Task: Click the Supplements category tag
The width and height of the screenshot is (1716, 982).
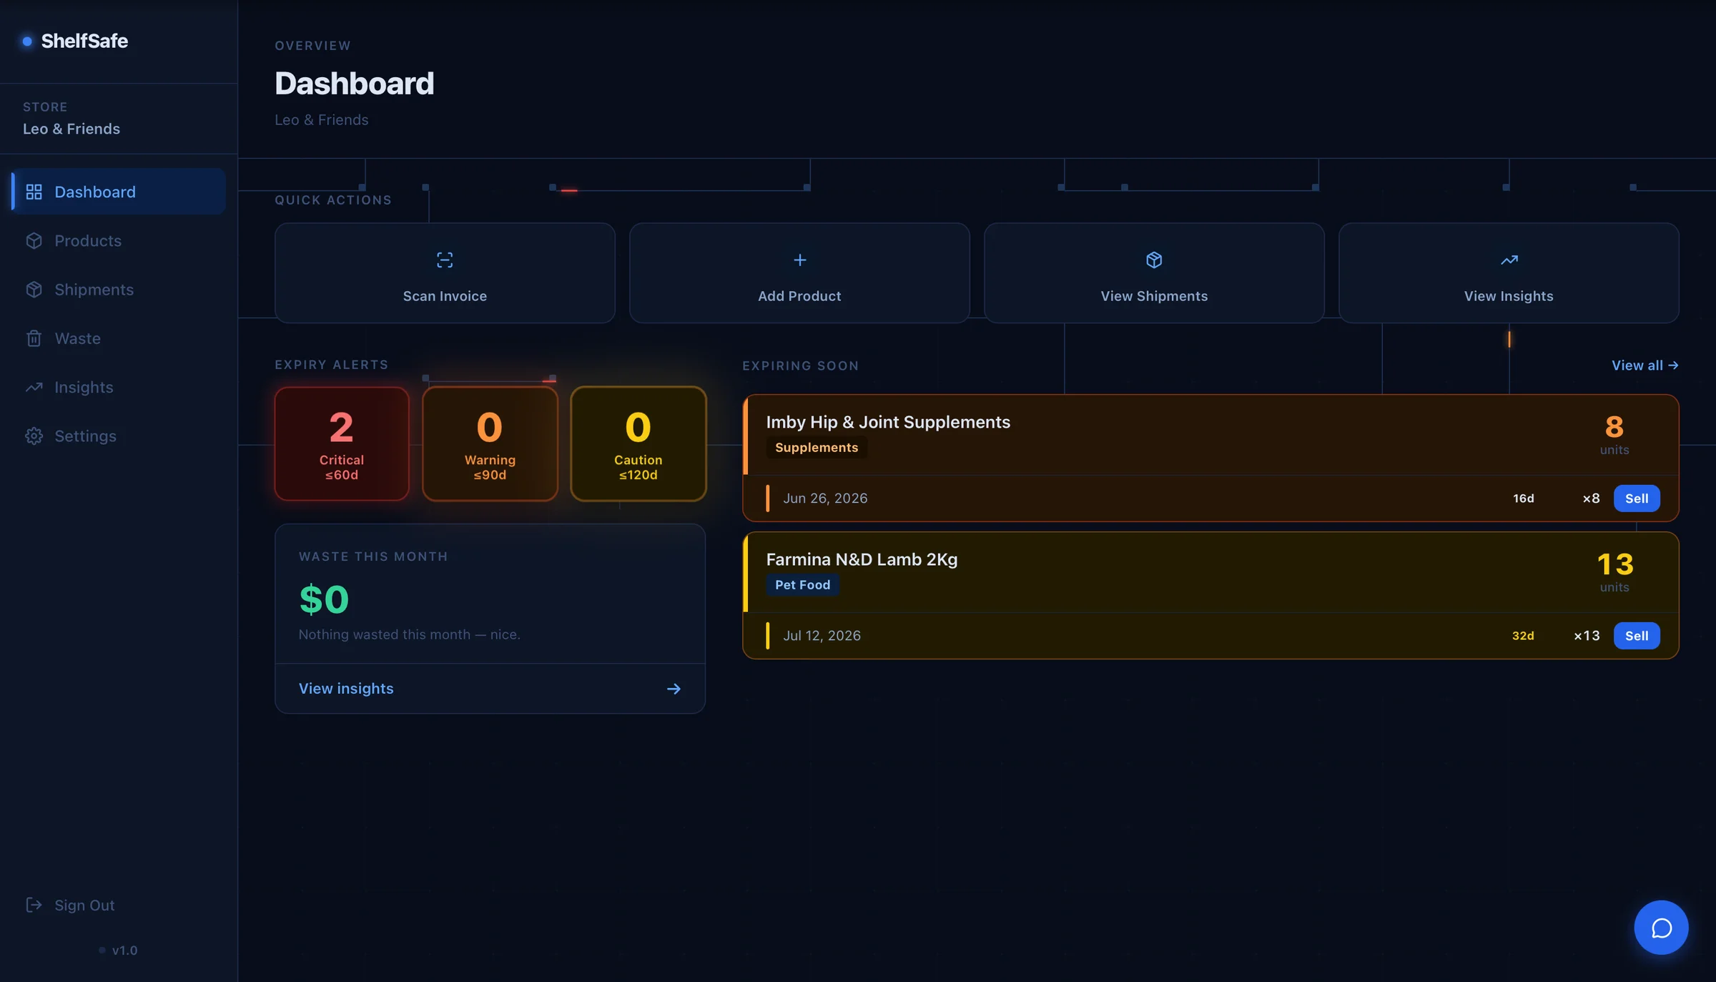Action: [817, 448]
